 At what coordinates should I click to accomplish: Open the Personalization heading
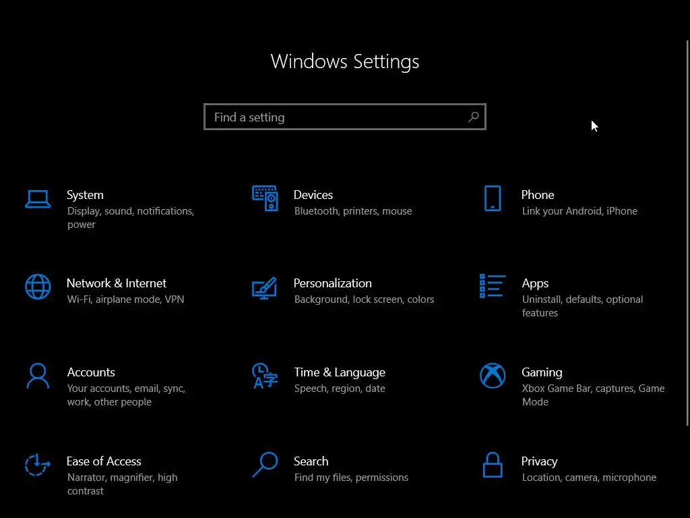[x=333, y=283]
